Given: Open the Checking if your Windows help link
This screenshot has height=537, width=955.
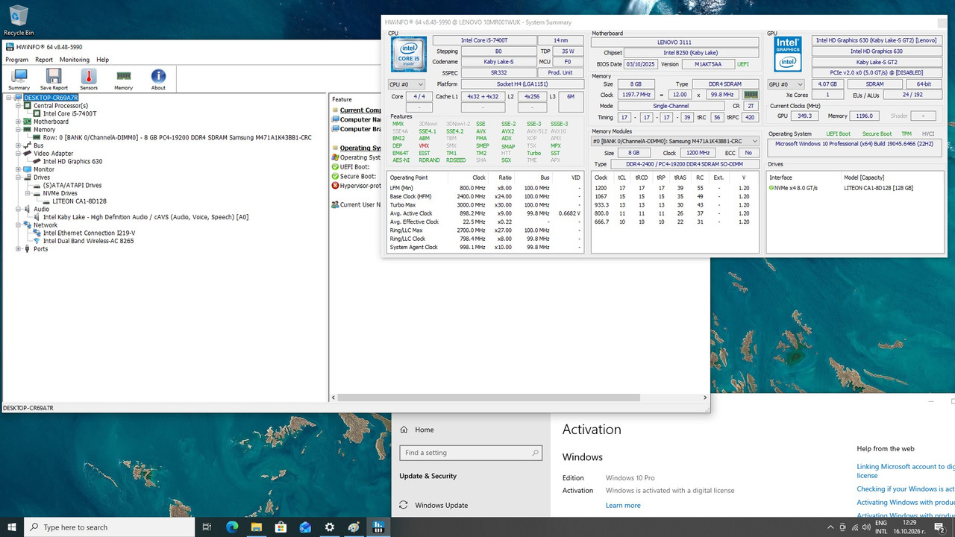Looking at the screenshot, I should click(x=905, y=489).
